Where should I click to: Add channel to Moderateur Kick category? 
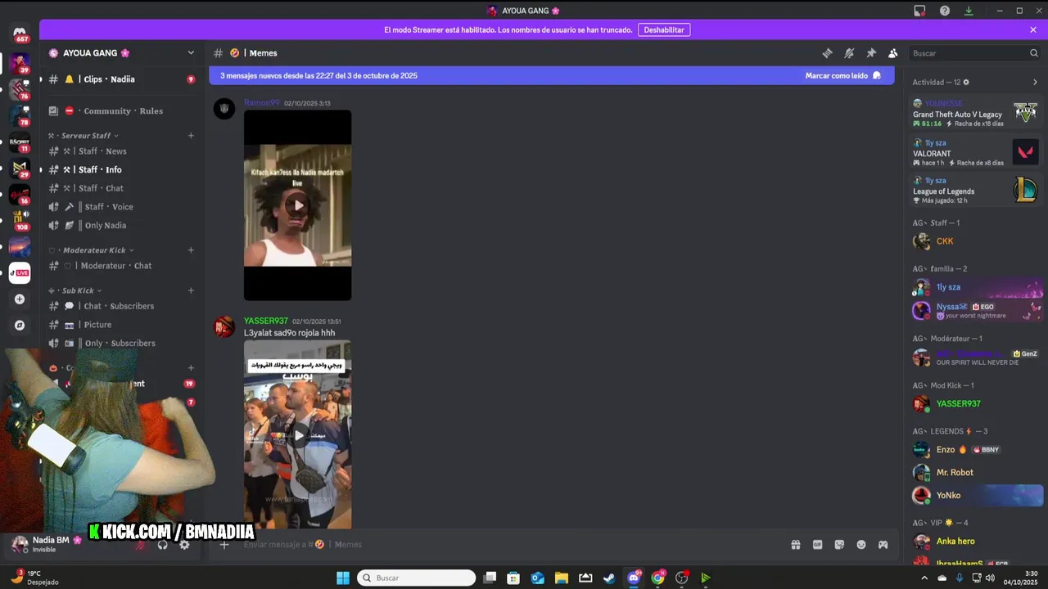(191, 250)
